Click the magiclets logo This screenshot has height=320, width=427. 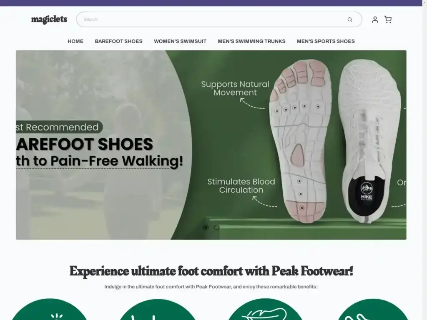pos(49,20)
